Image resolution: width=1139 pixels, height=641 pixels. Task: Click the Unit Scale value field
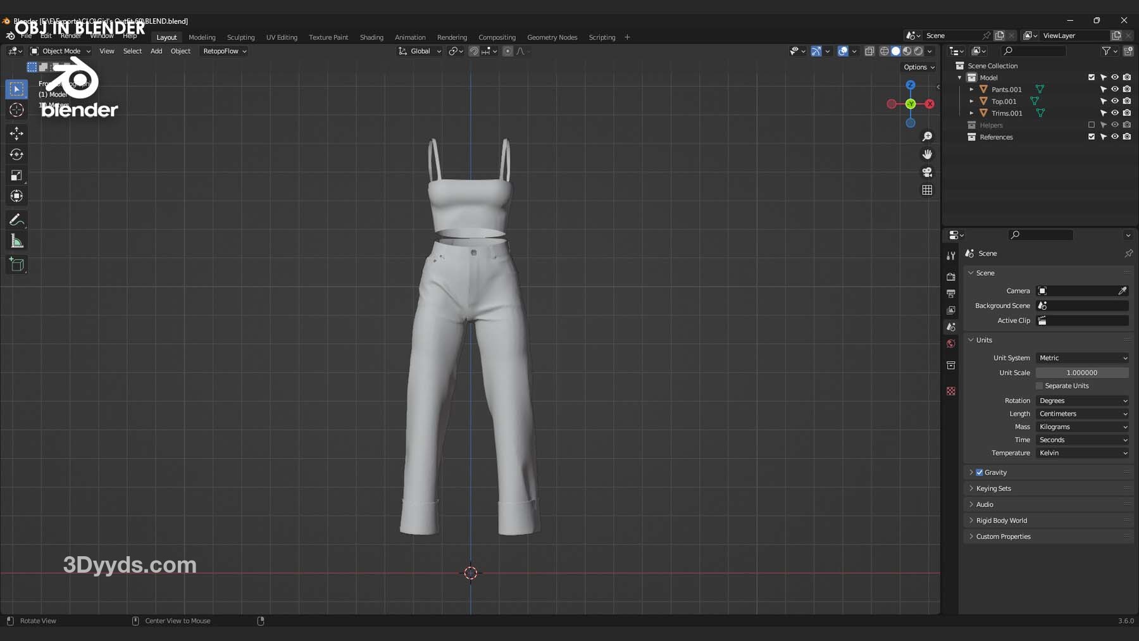click(1081, 373)
